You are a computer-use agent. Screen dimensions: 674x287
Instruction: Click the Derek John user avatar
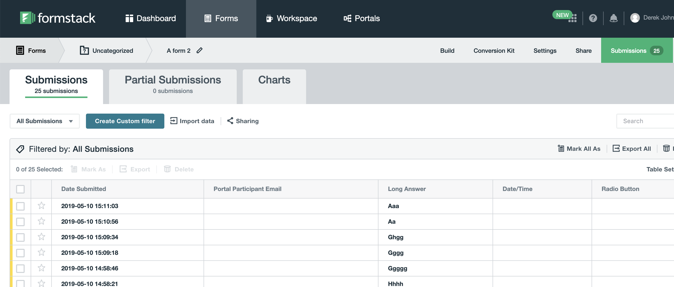tap(635, 18)
